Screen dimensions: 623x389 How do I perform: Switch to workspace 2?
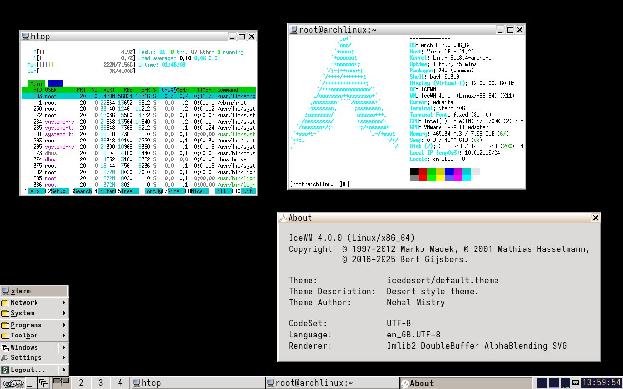pyautogui.click(x=81, y=383)
